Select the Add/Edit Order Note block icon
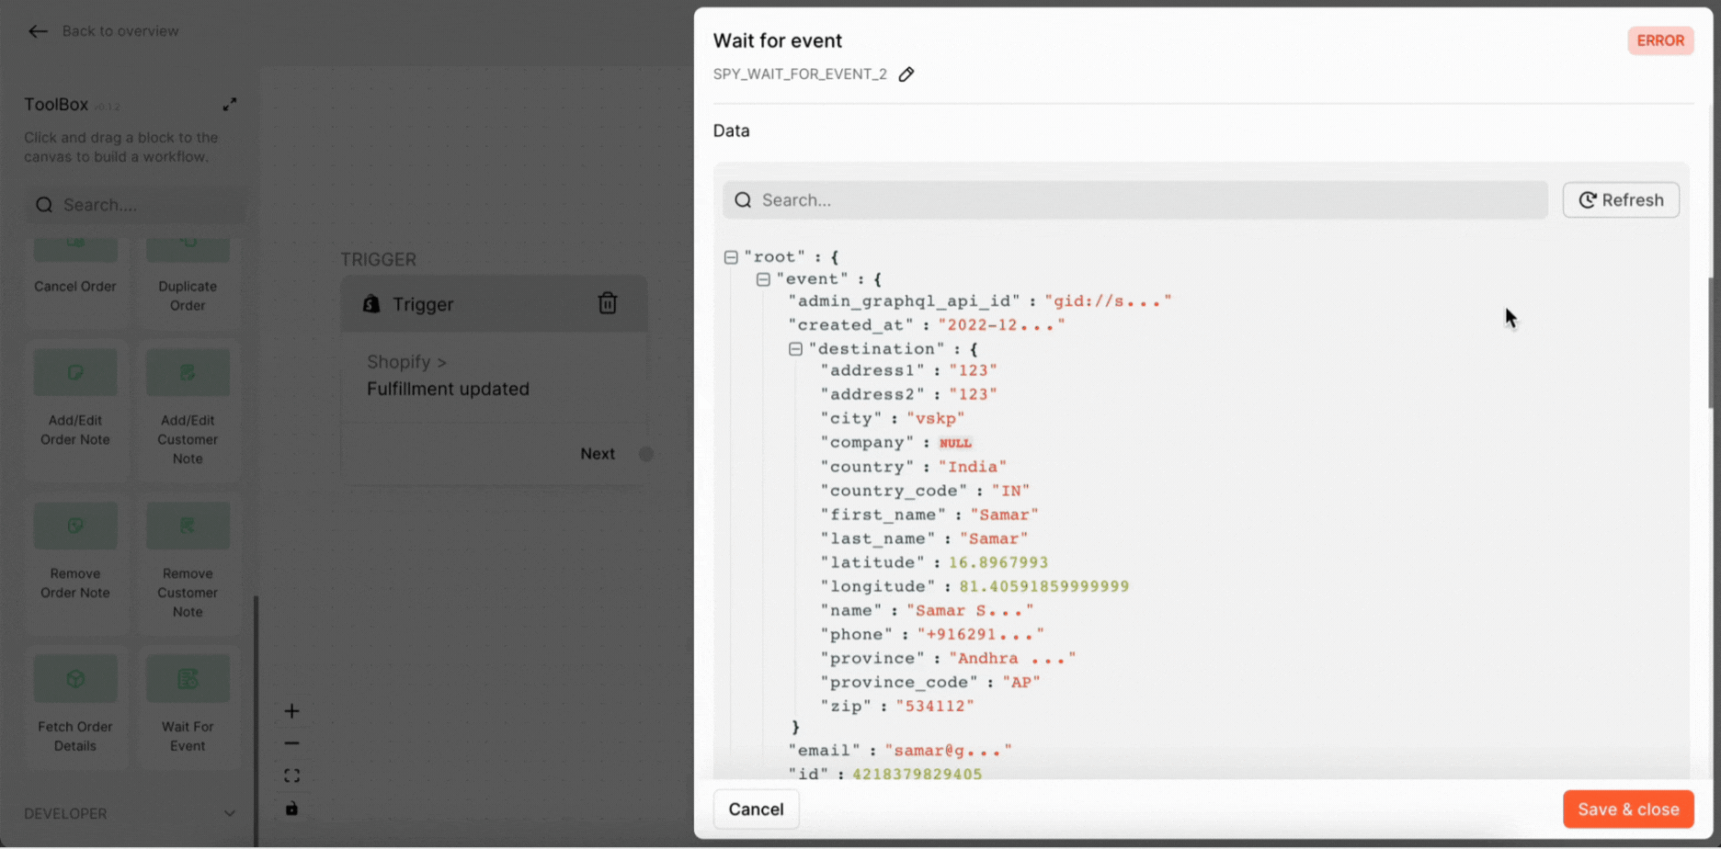The image size is (1721, 849). pos(75,372)
